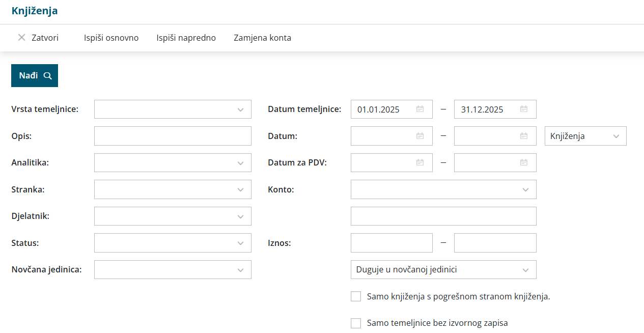
Task: Click the magnifier icon on Nađi button
Action: [48, 76]
